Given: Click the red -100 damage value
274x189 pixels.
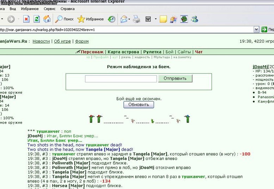Looking at the screenshot, I should click(245, 154).
